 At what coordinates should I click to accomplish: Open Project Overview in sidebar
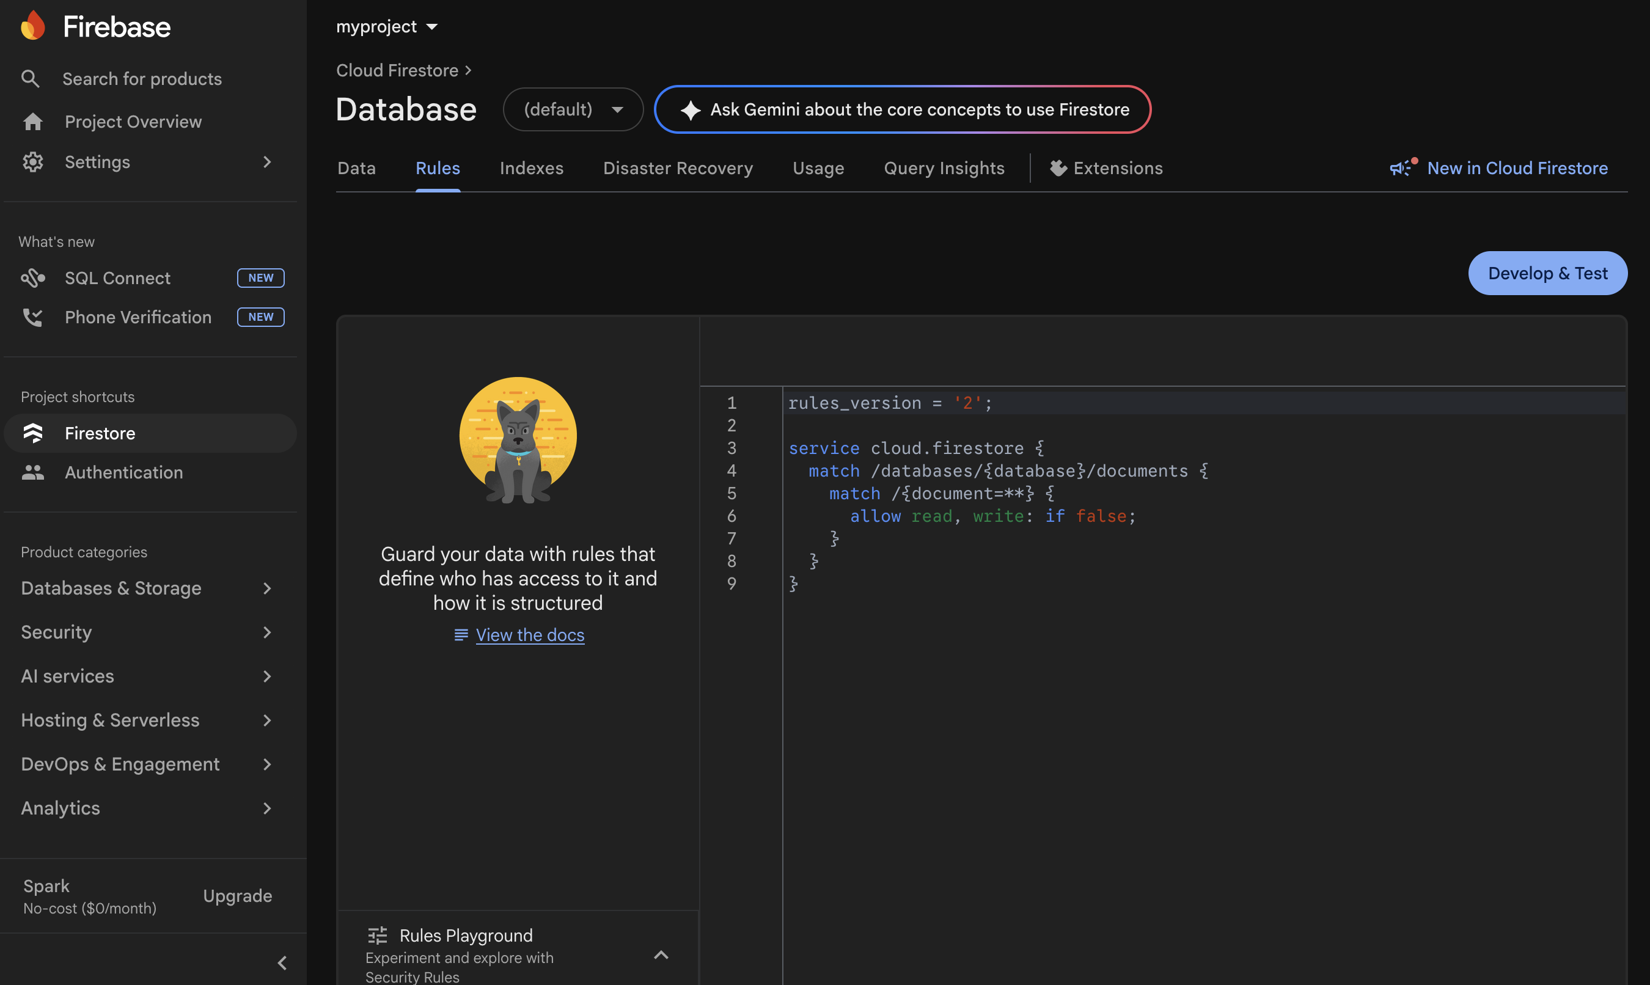point(150,122)
